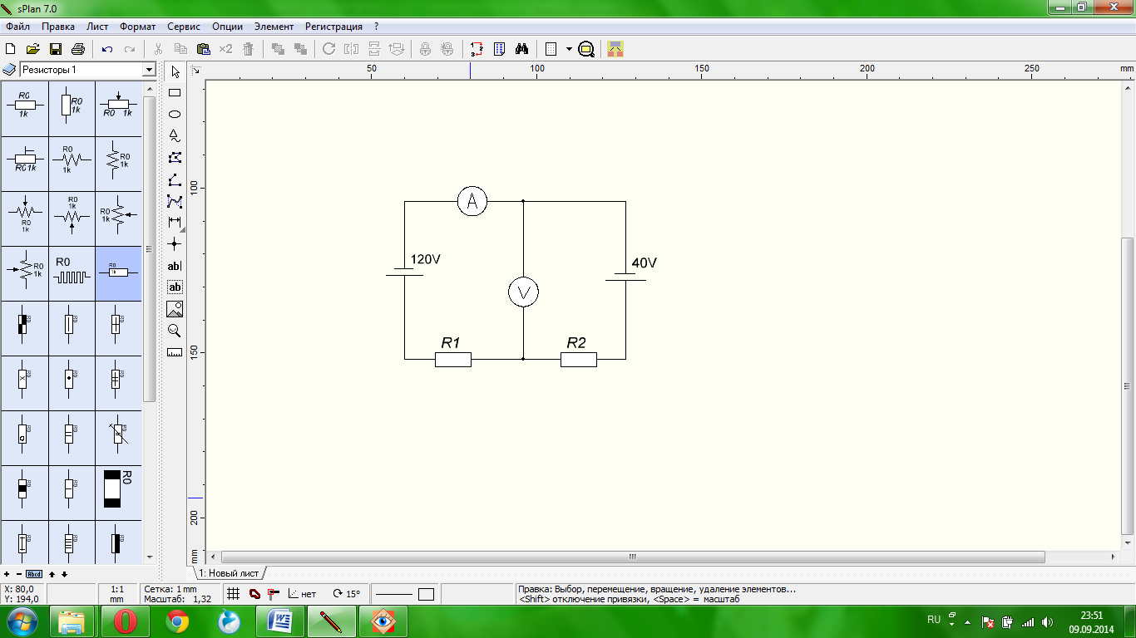The image size is (1136, 638).
Task: Switch to the '1: Новый лист' tab
Action: tap(229, 573)
